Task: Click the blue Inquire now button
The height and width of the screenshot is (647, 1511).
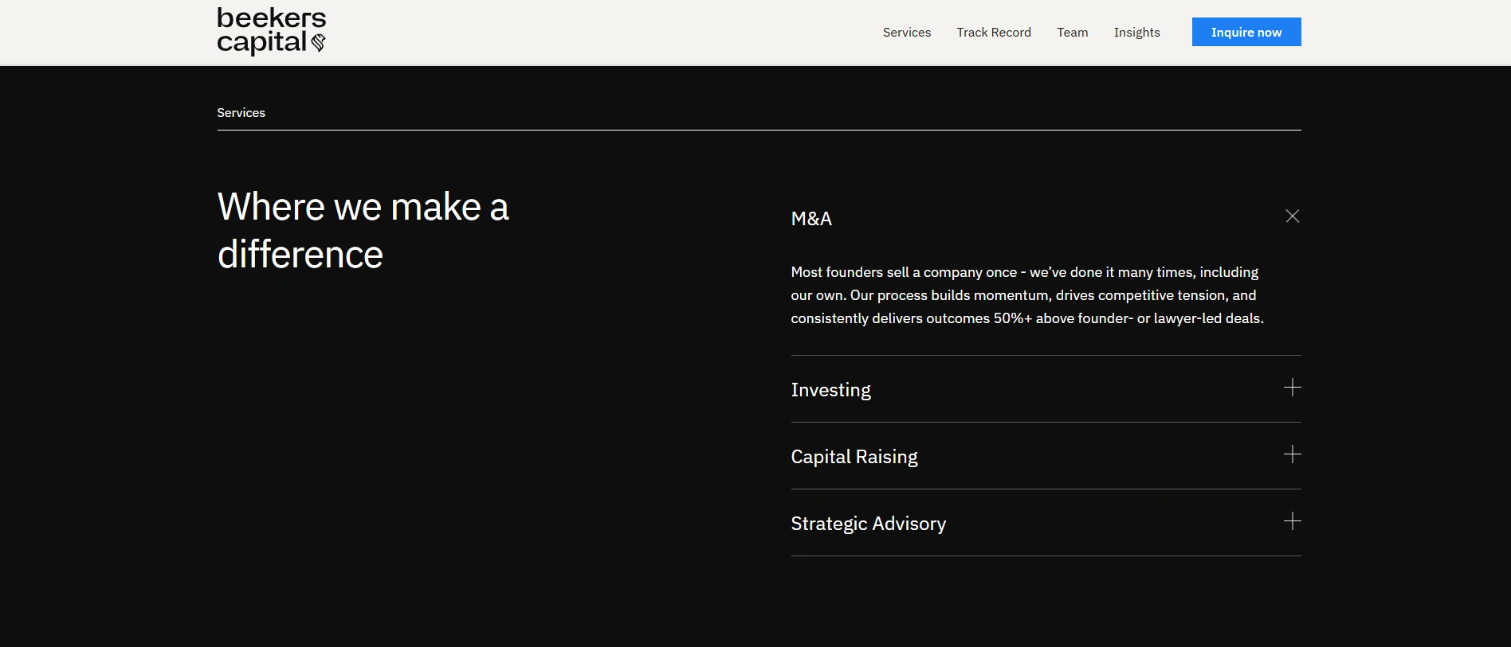Action: click(1246, 32)
